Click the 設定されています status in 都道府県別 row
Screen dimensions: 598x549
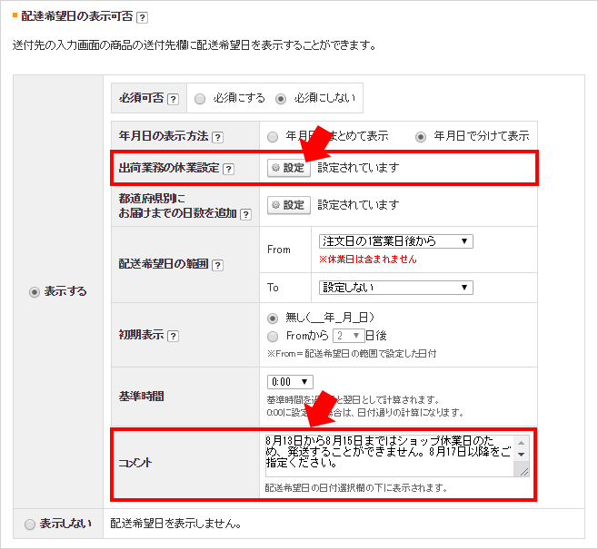(358, 205)
